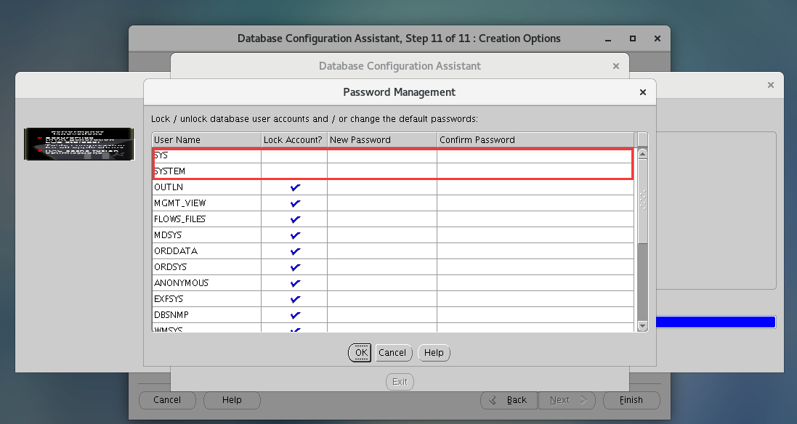Click Next in the Creation Options wizard

(x=567, y=400)
